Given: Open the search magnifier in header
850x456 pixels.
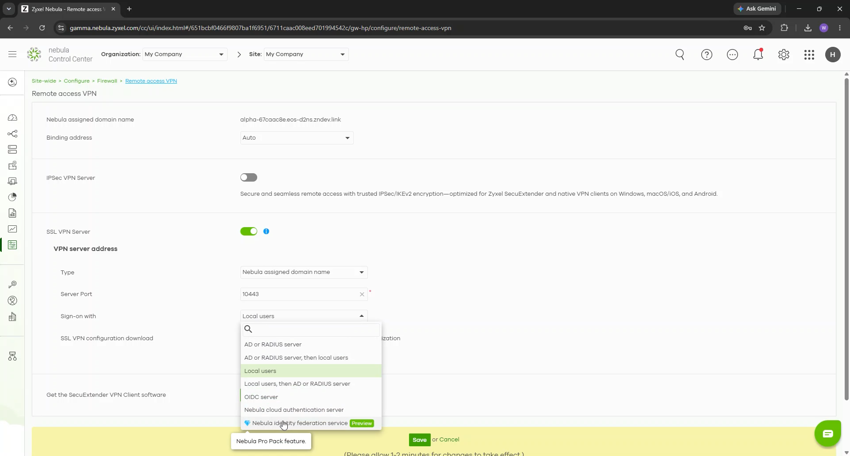Looking at the screenshot, I should 680,54.
